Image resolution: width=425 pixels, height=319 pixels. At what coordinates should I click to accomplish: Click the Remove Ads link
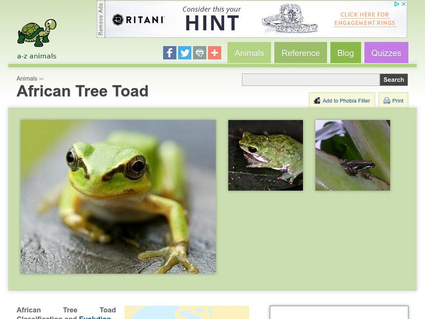[x=100, y=19]
